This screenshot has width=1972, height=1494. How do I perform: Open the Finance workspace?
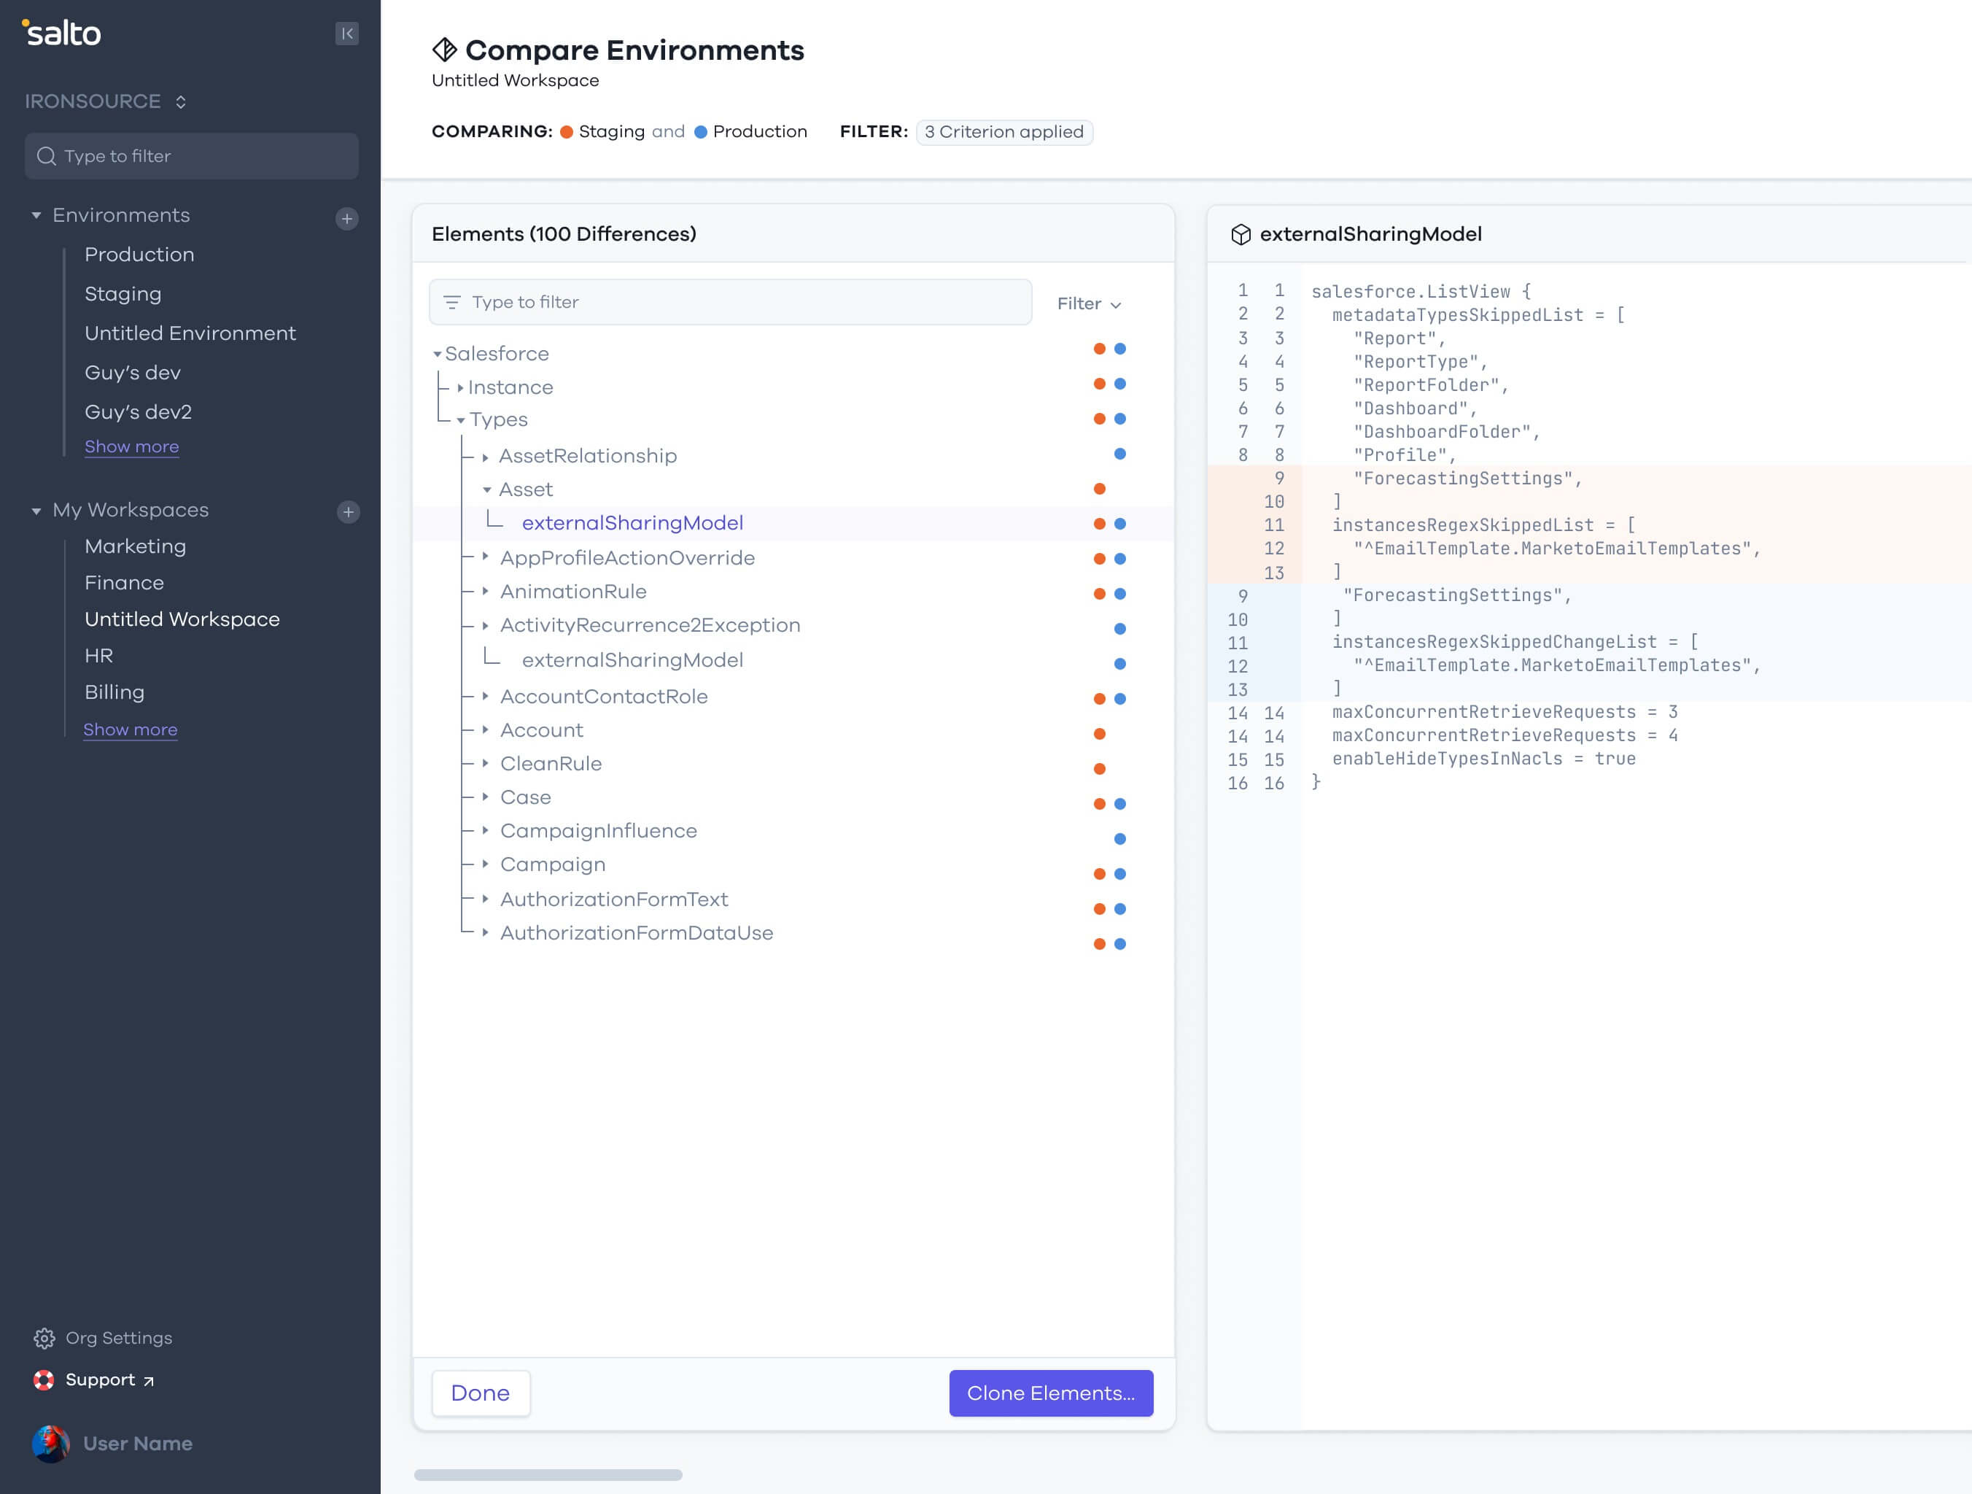click(x=124, y=584)
